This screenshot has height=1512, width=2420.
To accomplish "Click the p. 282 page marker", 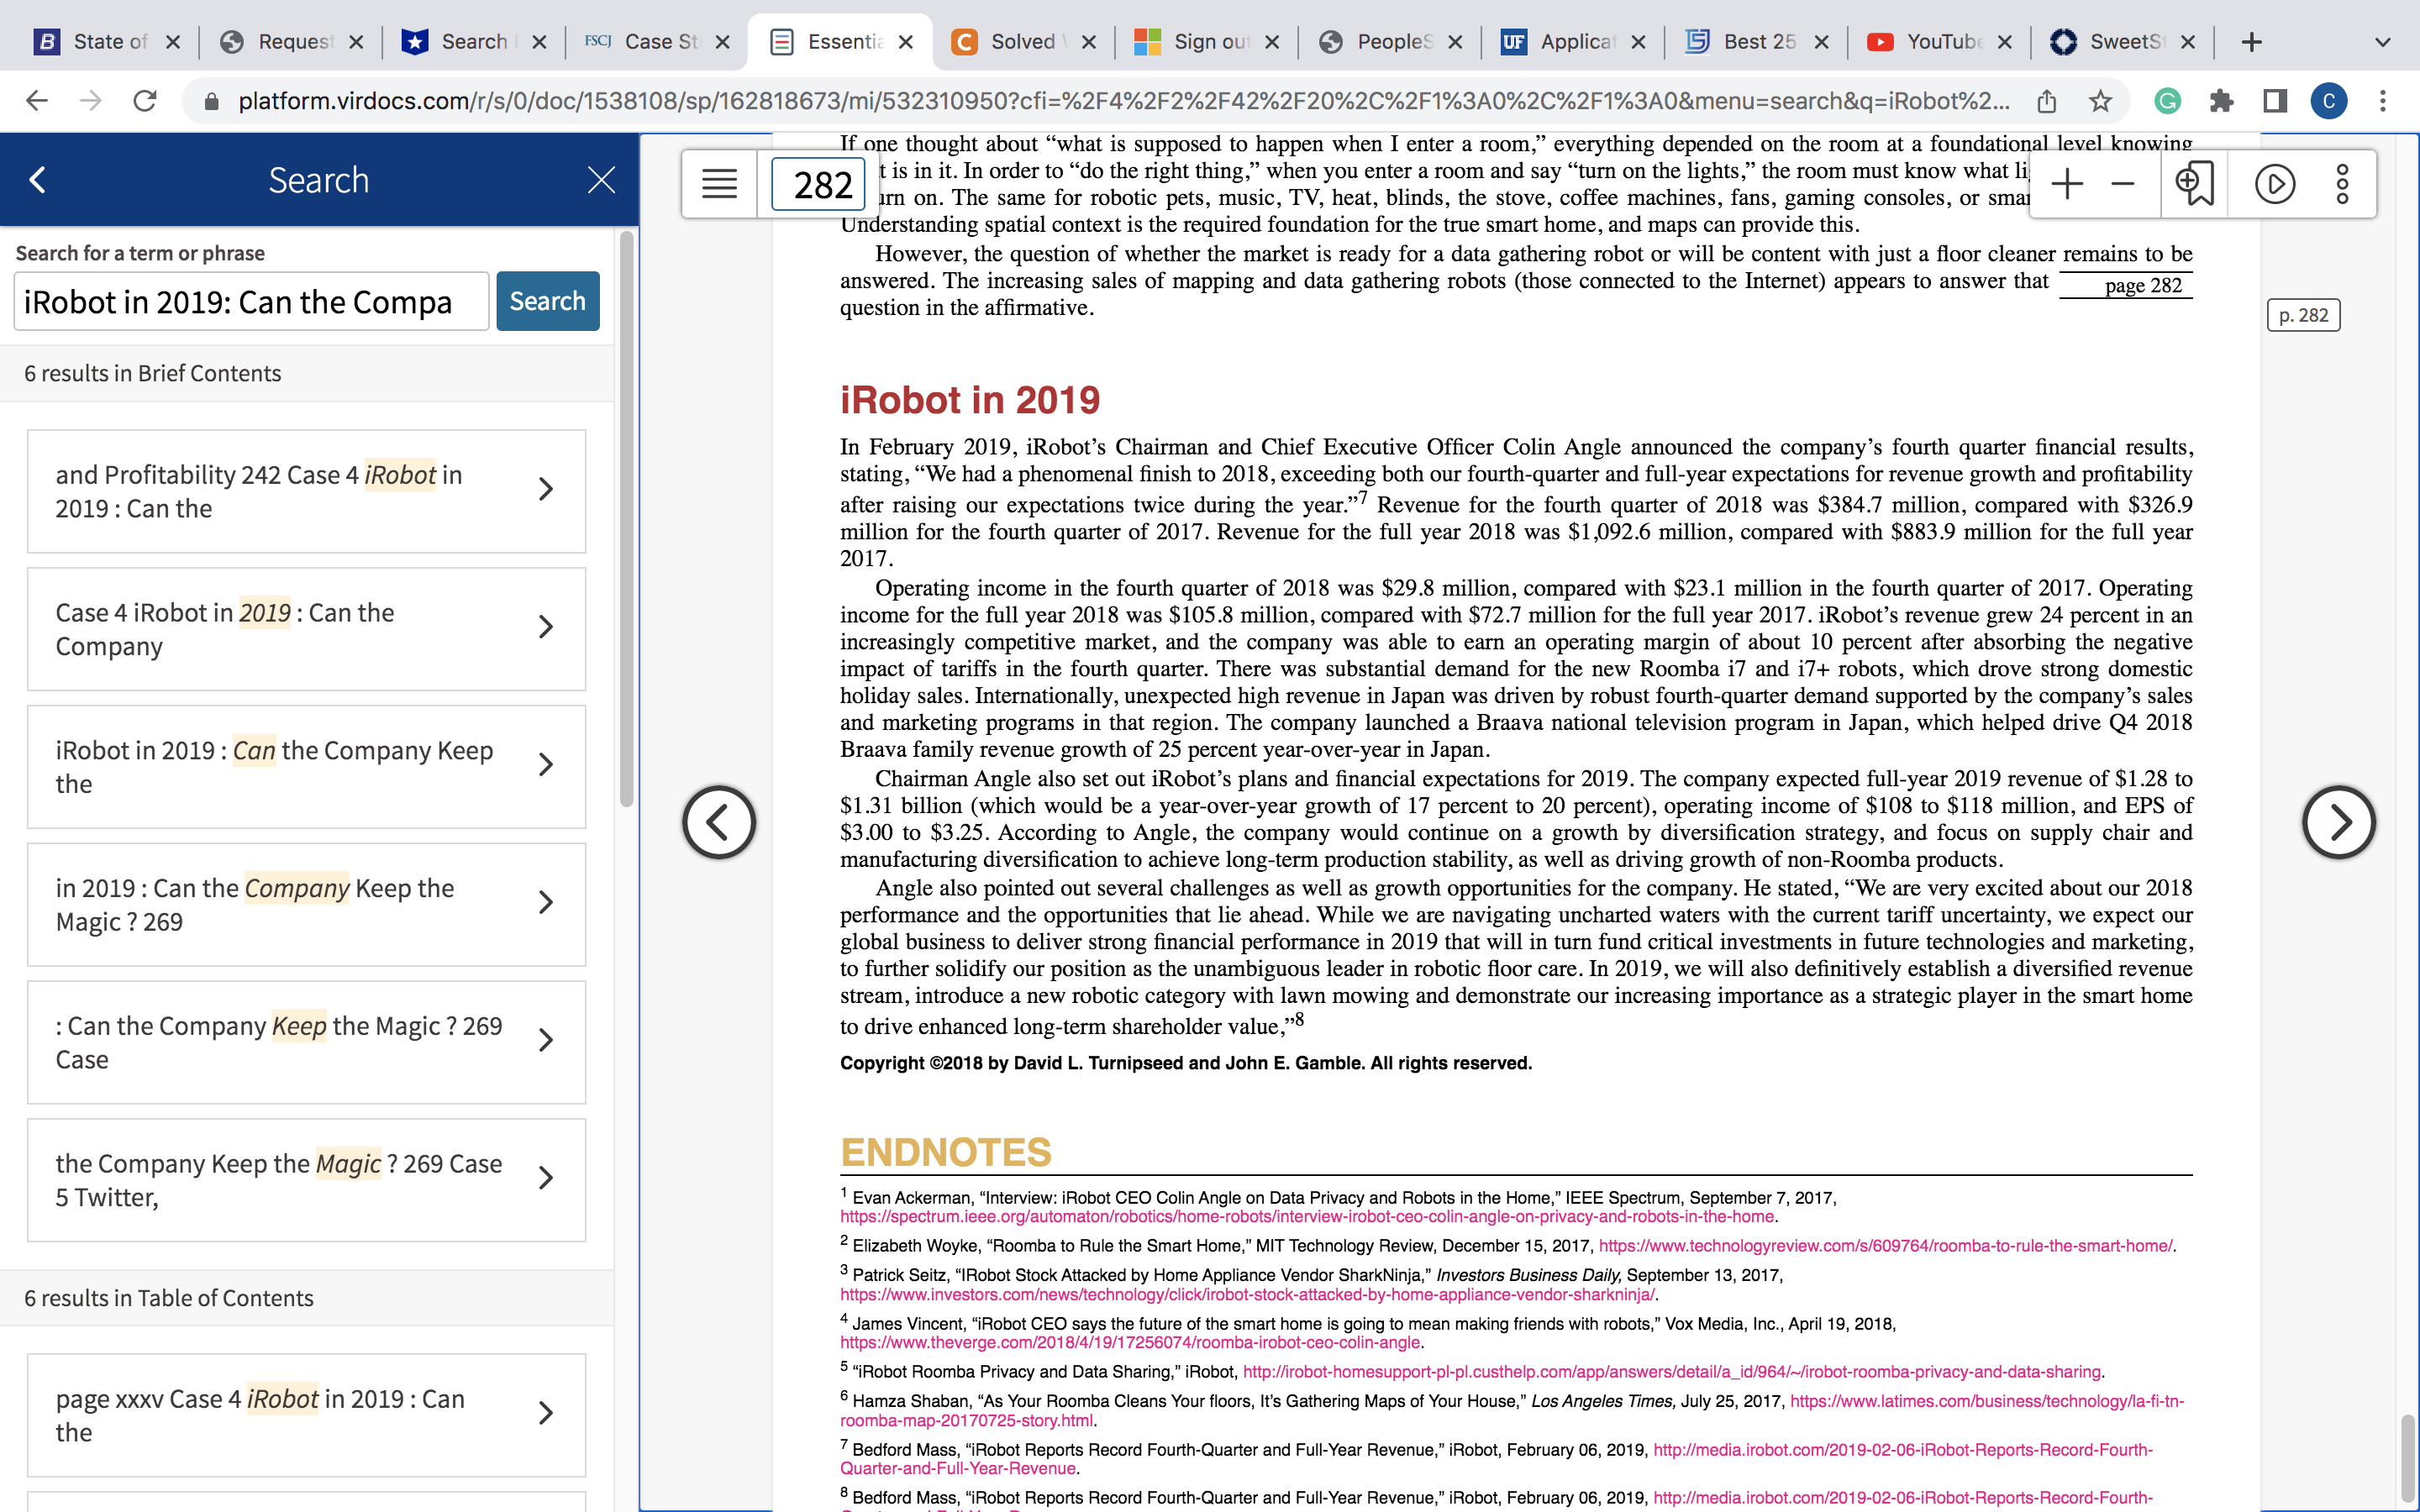I will click(x=2303, y=315).
